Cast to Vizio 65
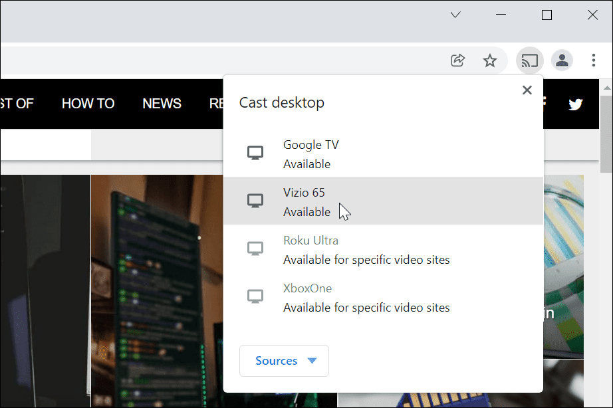 pyautogui.click(x=382, y=201)
